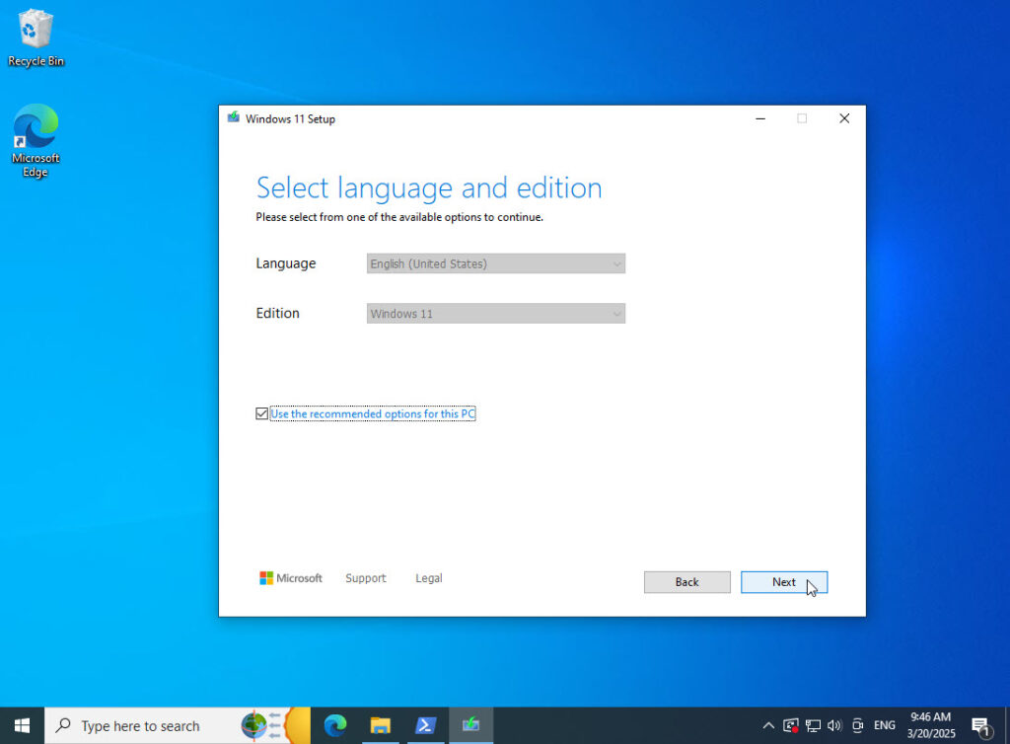Uncheck Use the recommended options checkbox

[261, 413]
